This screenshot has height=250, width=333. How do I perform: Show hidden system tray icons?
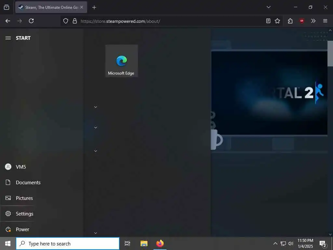(x=275, y=243)
